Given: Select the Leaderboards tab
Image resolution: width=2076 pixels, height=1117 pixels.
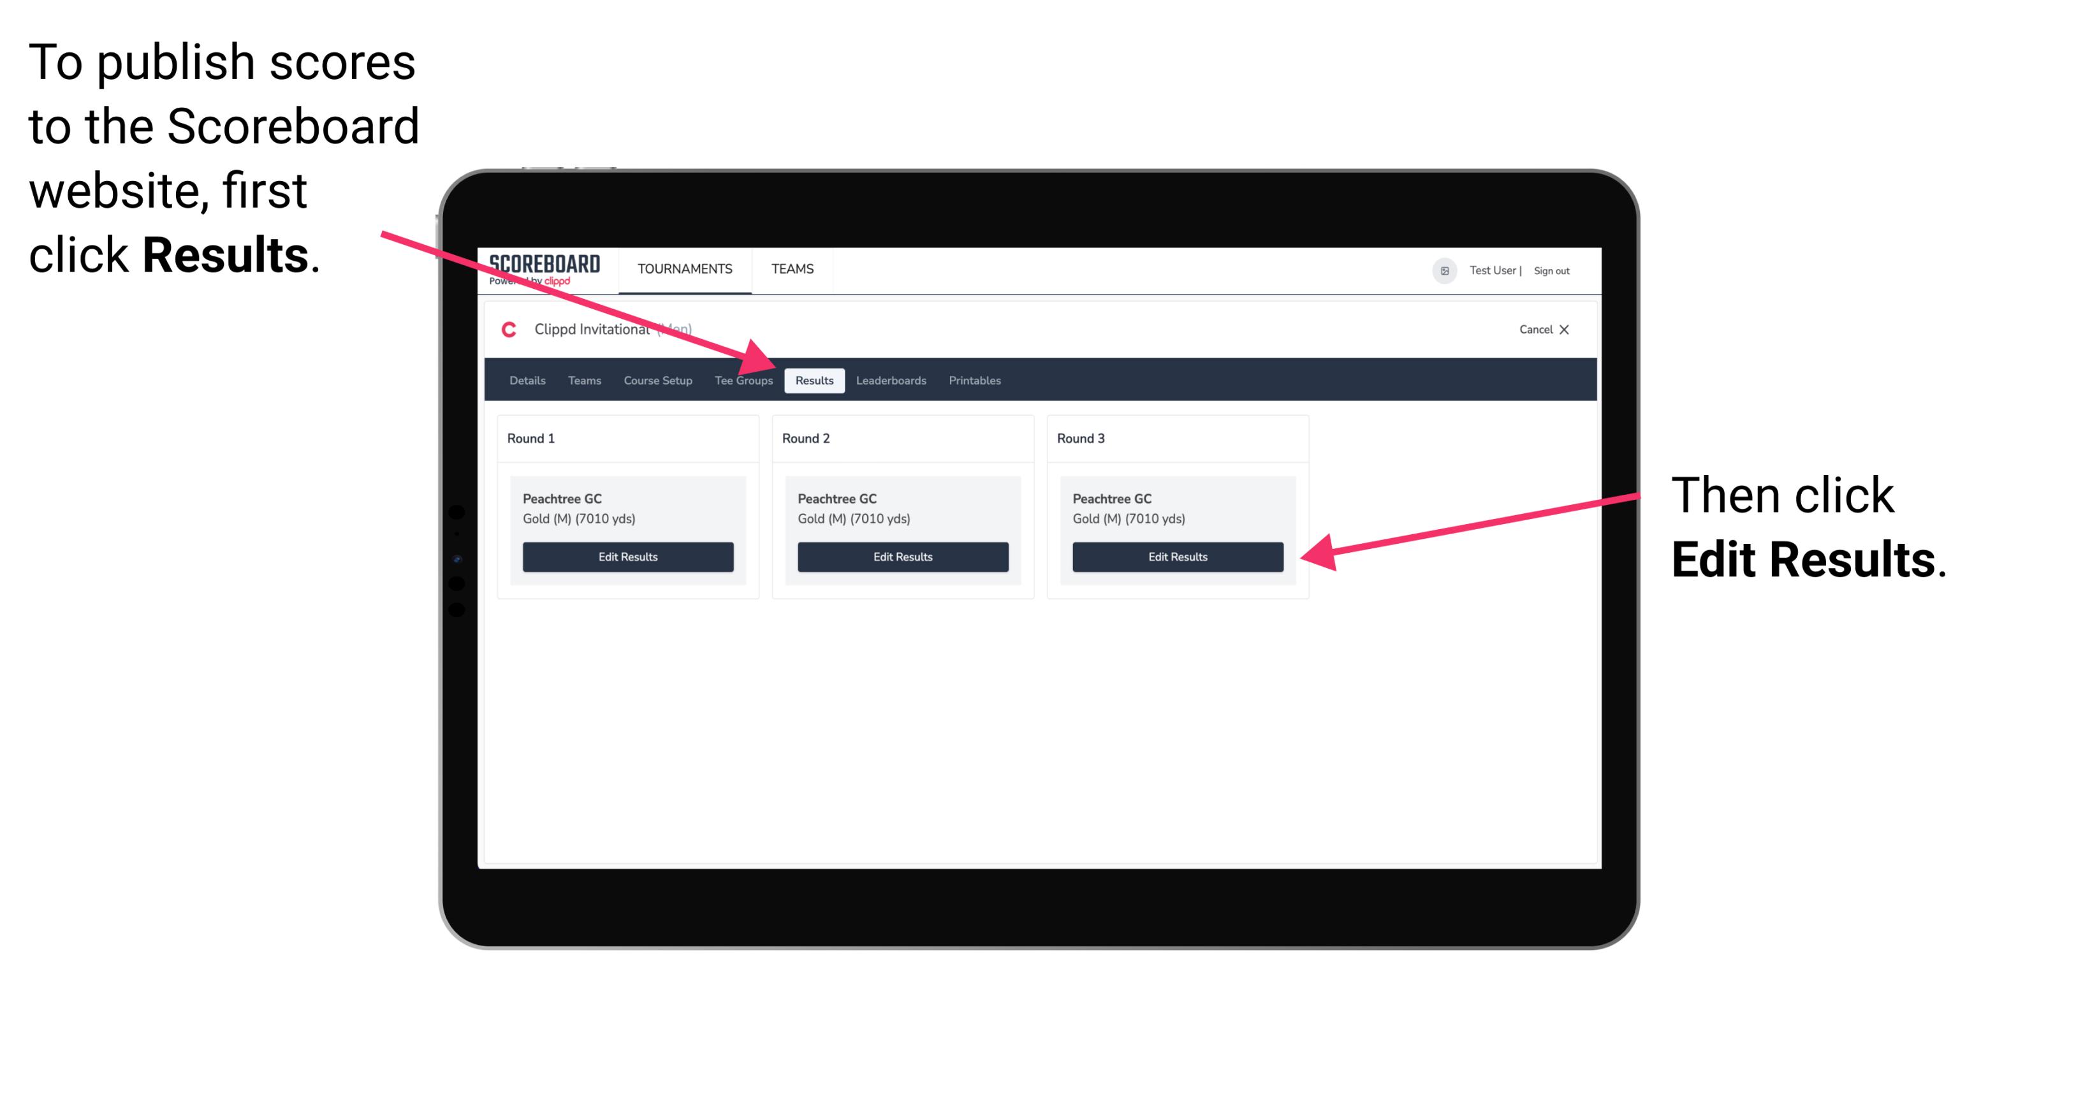Looking at the screenshot, I should (x=891, y=380).
